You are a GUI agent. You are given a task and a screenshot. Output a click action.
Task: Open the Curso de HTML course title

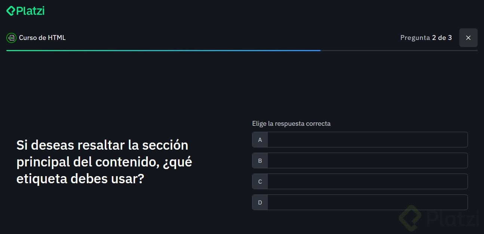tap(42, 38)
